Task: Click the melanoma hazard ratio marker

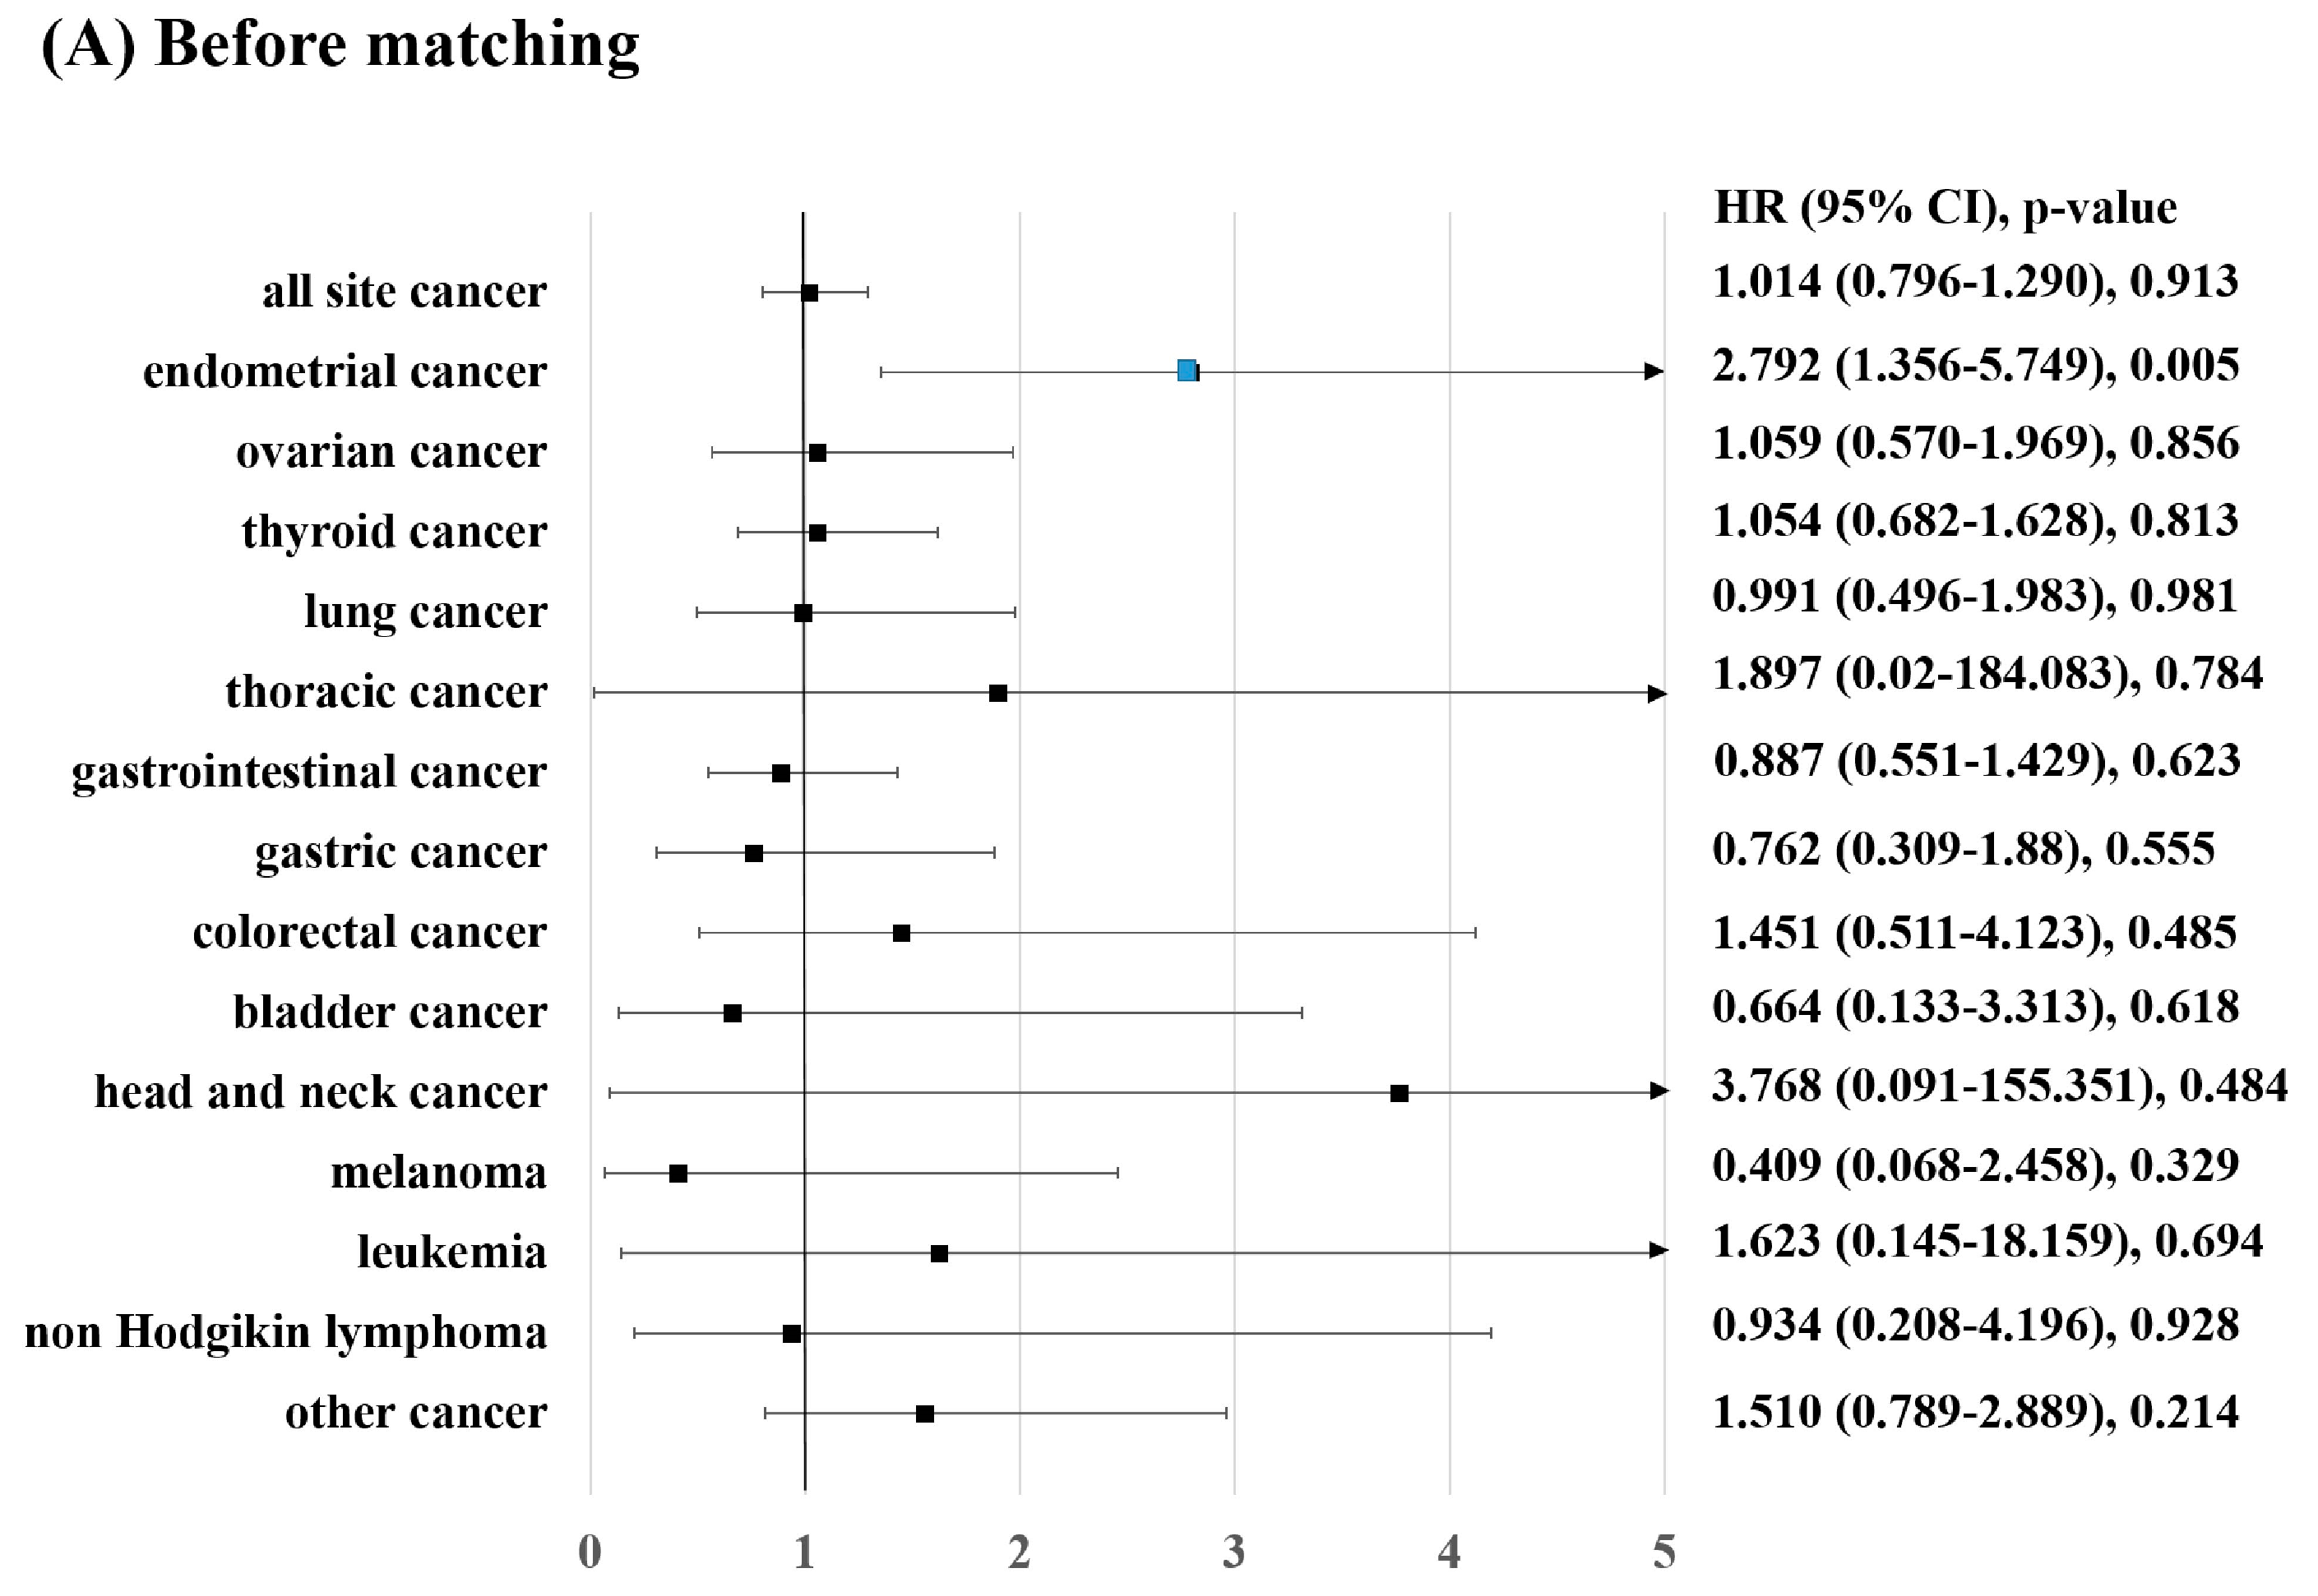Action: (678, 1173)
